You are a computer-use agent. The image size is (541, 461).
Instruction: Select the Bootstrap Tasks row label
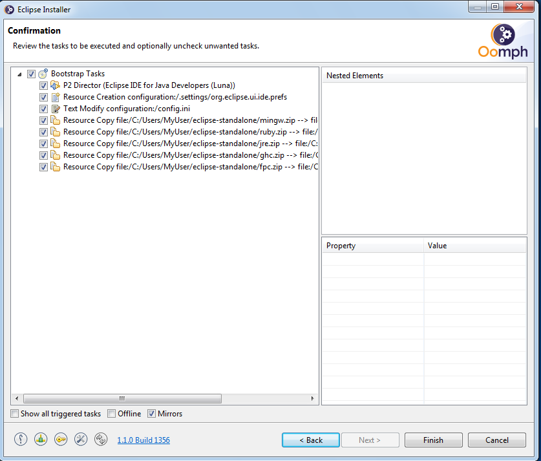78,74
